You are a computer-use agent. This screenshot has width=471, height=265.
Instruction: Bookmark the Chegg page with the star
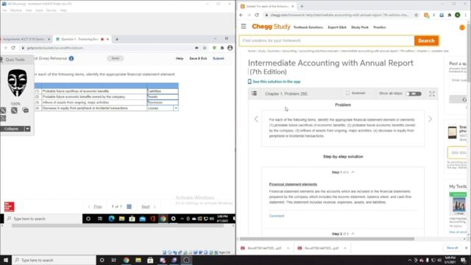click(x=416, y=15)
